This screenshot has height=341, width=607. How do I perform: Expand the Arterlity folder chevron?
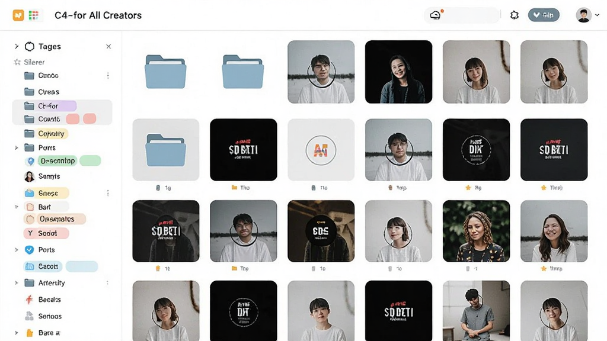pos(16,283)
